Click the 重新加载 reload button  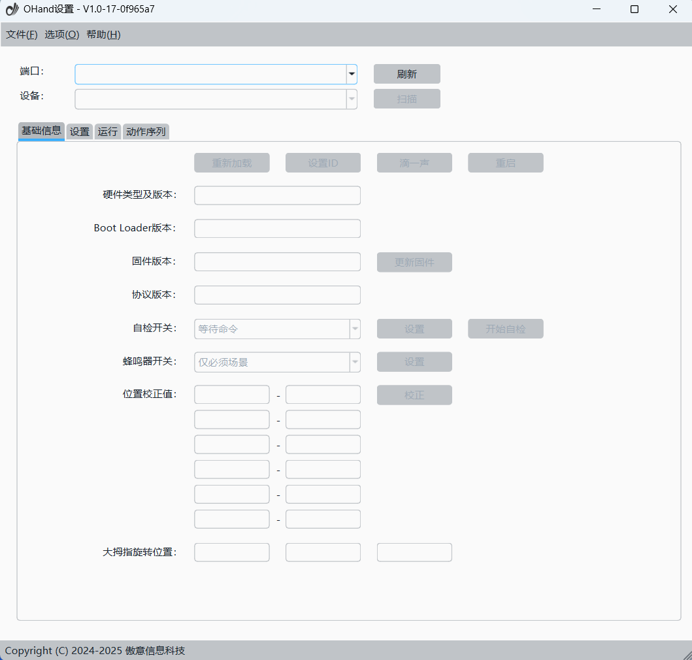pyautogui.click(x=231, y=163)
